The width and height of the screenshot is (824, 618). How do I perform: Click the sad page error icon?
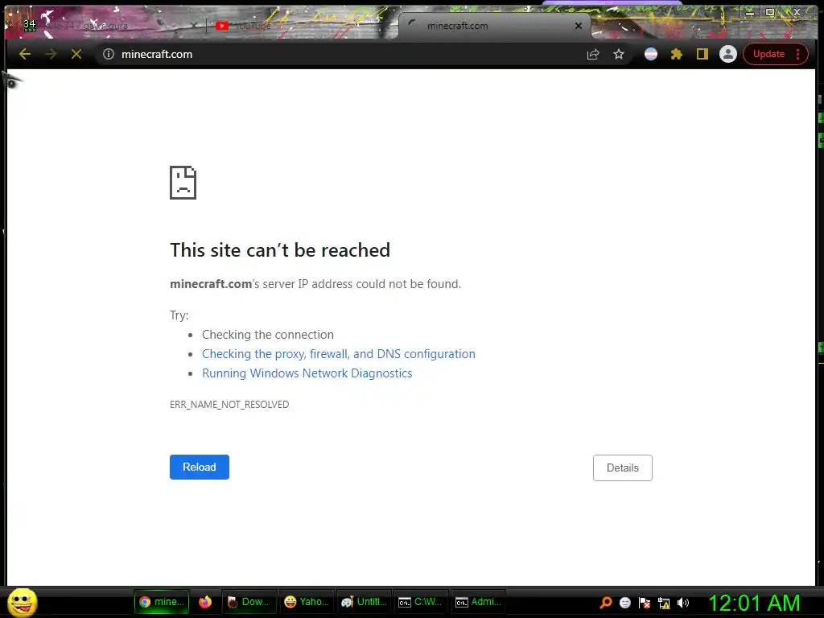click(183, 183)
